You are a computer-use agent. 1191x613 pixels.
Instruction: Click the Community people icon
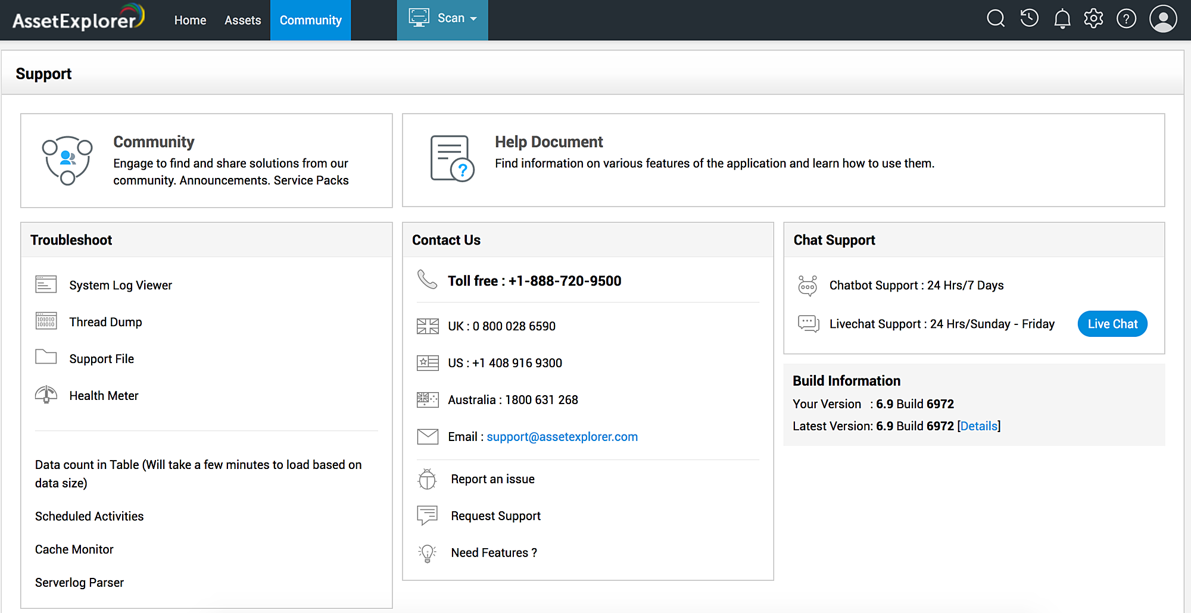pos(67,159)
